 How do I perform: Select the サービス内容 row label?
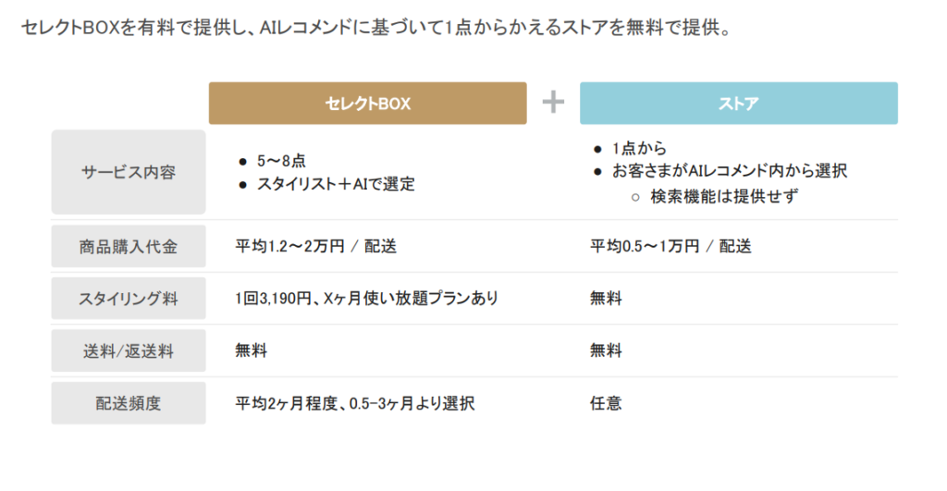128,172
